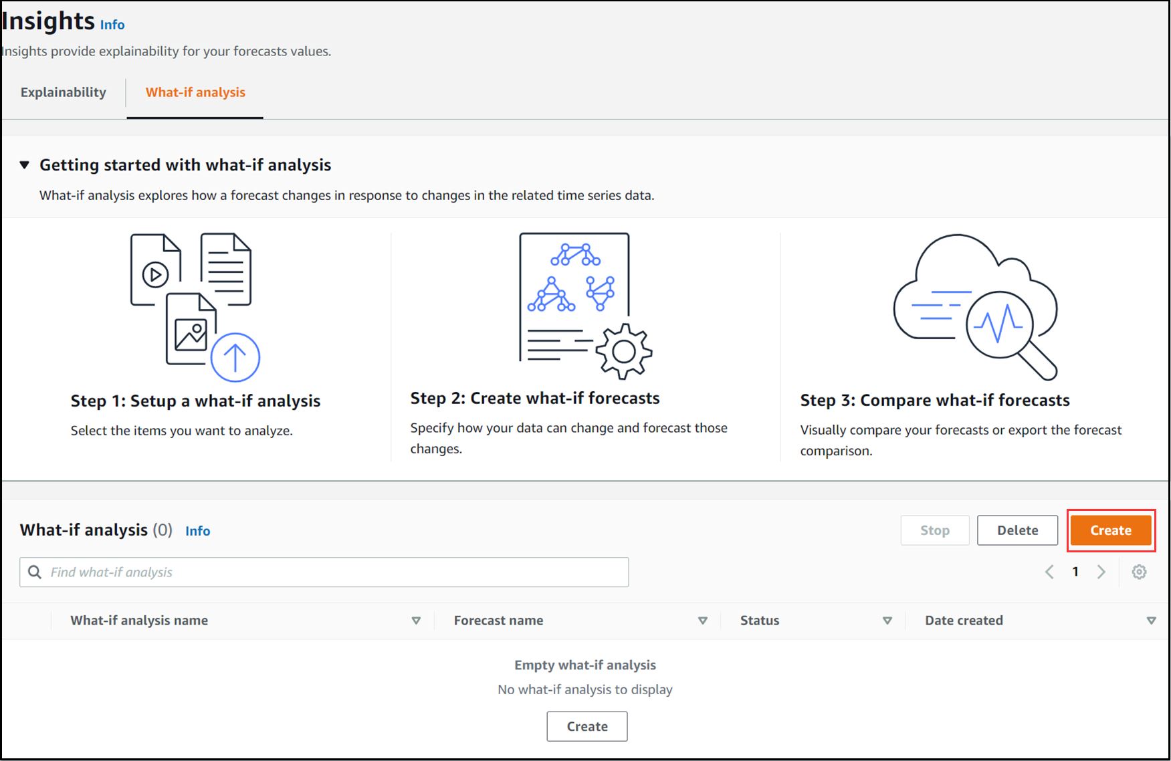Click the Empty what-if analysis message
This screenshot has height=761, width=1171.
pos(585,665)
